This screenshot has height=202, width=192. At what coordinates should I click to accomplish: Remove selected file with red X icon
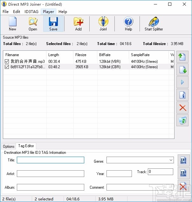[182, 108]
